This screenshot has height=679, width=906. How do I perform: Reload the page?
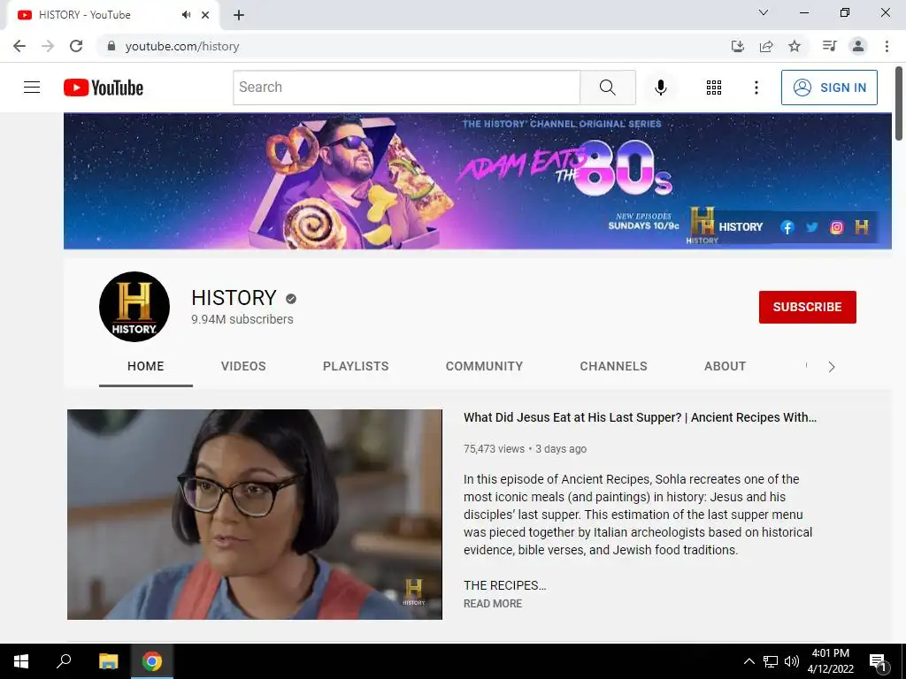tap(76, 46)
